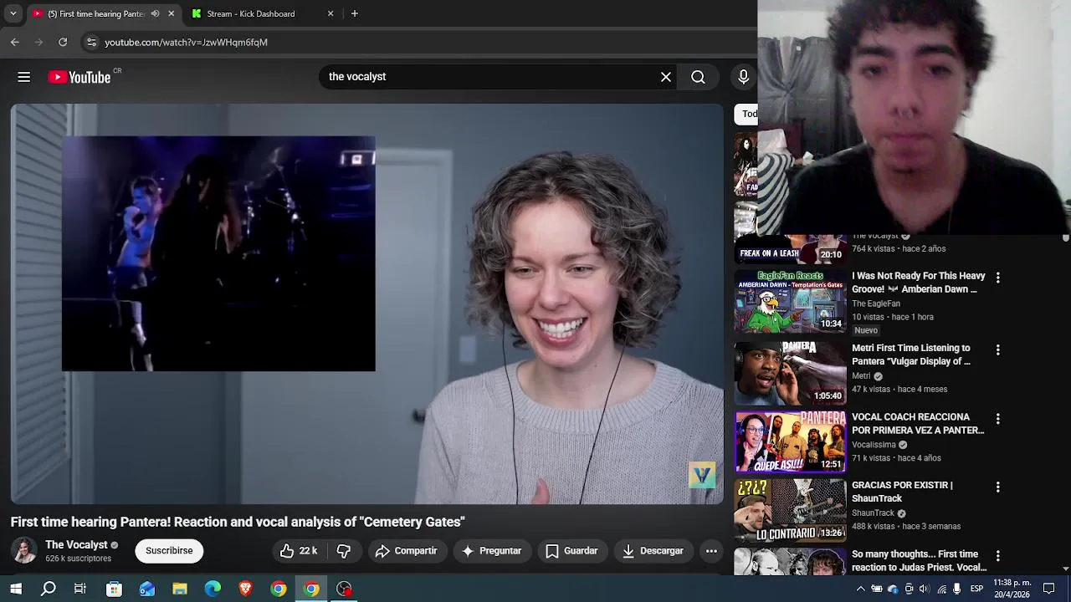Open options menu for Vocalissima video
This screenshot has width=1071, height=602.
click(x=997, y=418)
